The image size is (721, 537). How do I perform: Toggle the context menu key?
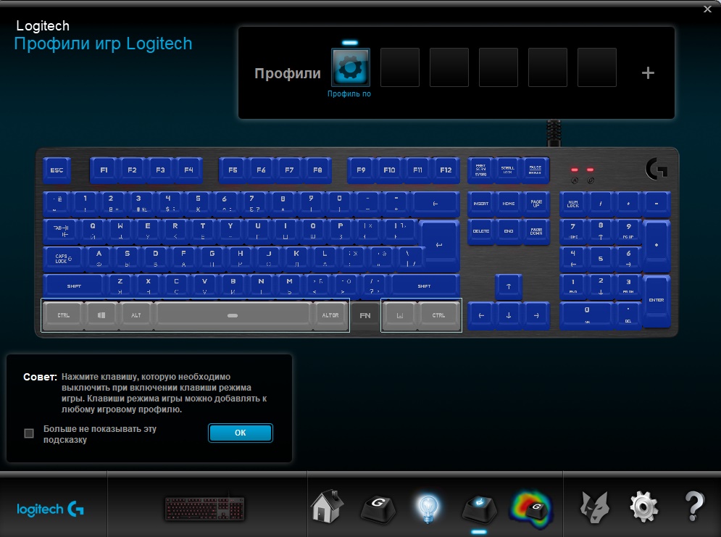399,315
